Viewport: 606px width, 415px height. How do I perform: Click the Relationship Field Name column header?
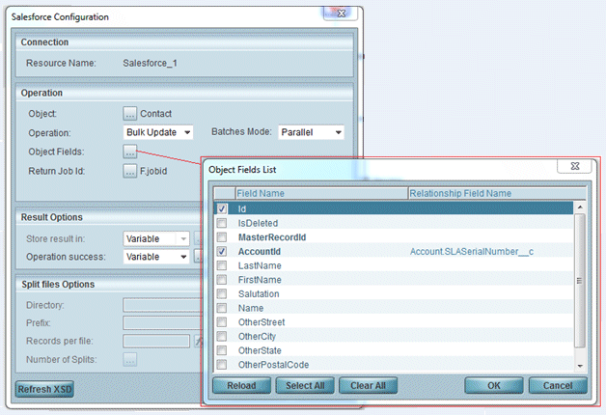497,193
